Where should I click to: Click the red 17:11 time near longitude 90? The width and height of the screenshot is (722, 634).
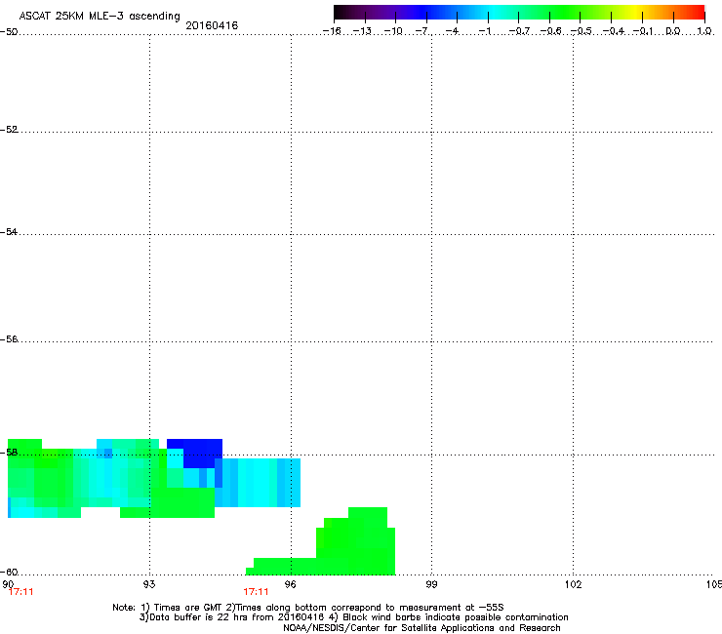pyautogui.click(x=21, y=592)
